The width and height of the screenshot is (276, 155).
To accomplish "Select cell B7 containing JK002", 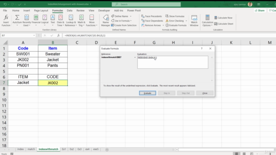I will click(x=53, y=83).
